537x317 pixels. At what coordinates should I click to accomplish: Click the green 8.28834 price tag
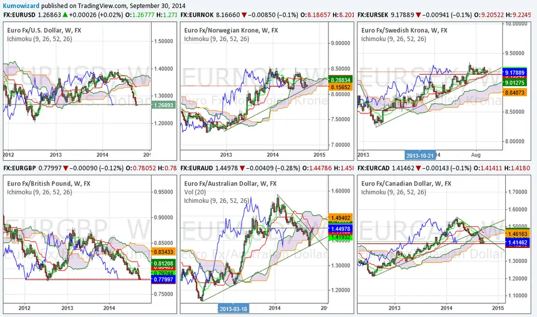point(341,80)
